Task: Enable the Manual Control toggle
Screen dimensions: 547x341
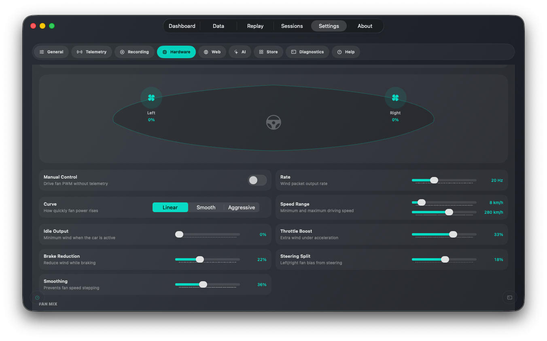Action: [x=257, y=180]
